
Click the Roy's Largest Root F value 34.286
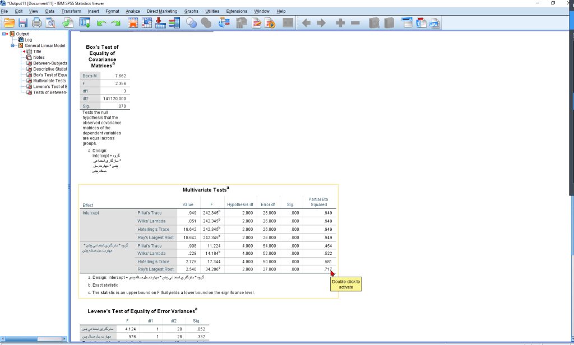pyautogui.click(x=212, y=269)
